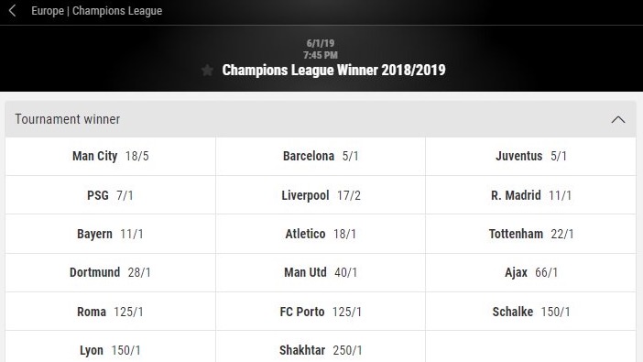
Task: Click the back arrow icon
Action: 13,11
